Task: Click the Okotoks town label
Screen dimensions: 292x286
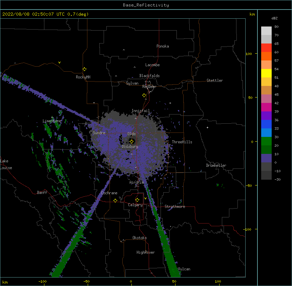Action: tap(140, 238)
